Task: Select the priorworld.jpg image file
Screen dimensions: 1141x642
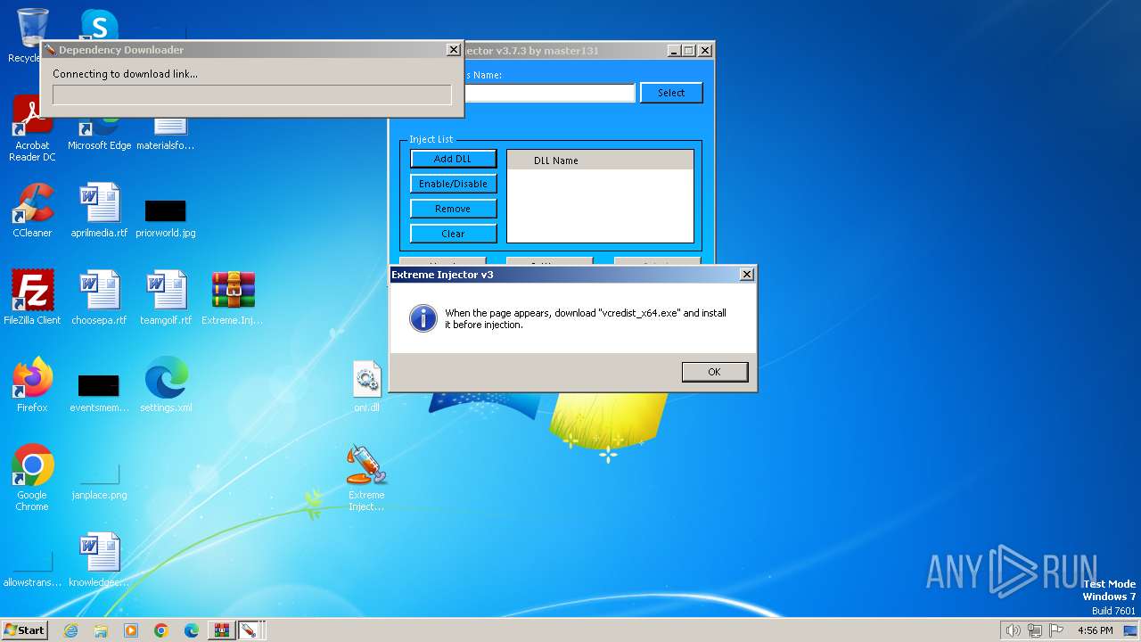Action: pos(166,218)
